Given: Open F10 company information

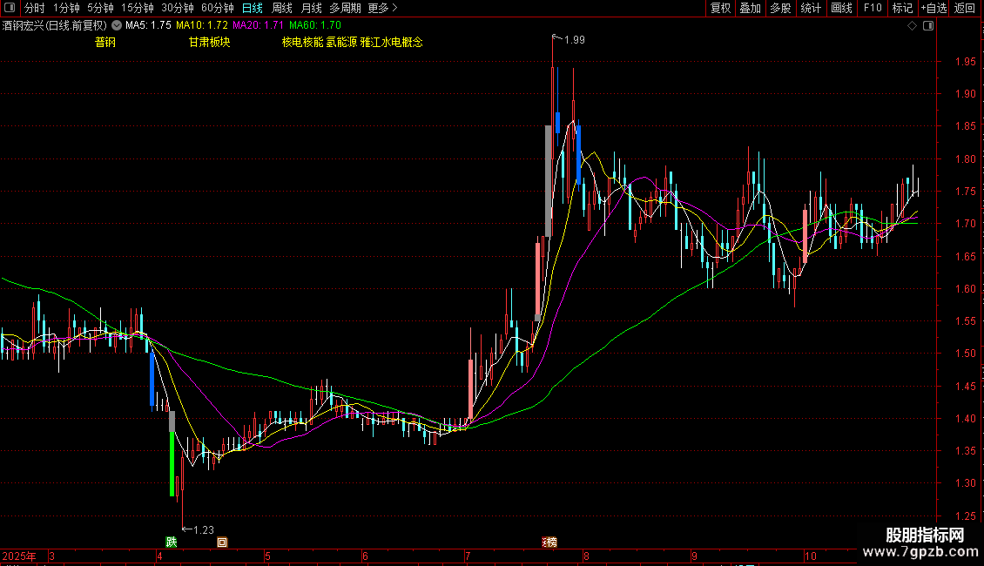Looking at the screenshot, I should click(873, 8).
